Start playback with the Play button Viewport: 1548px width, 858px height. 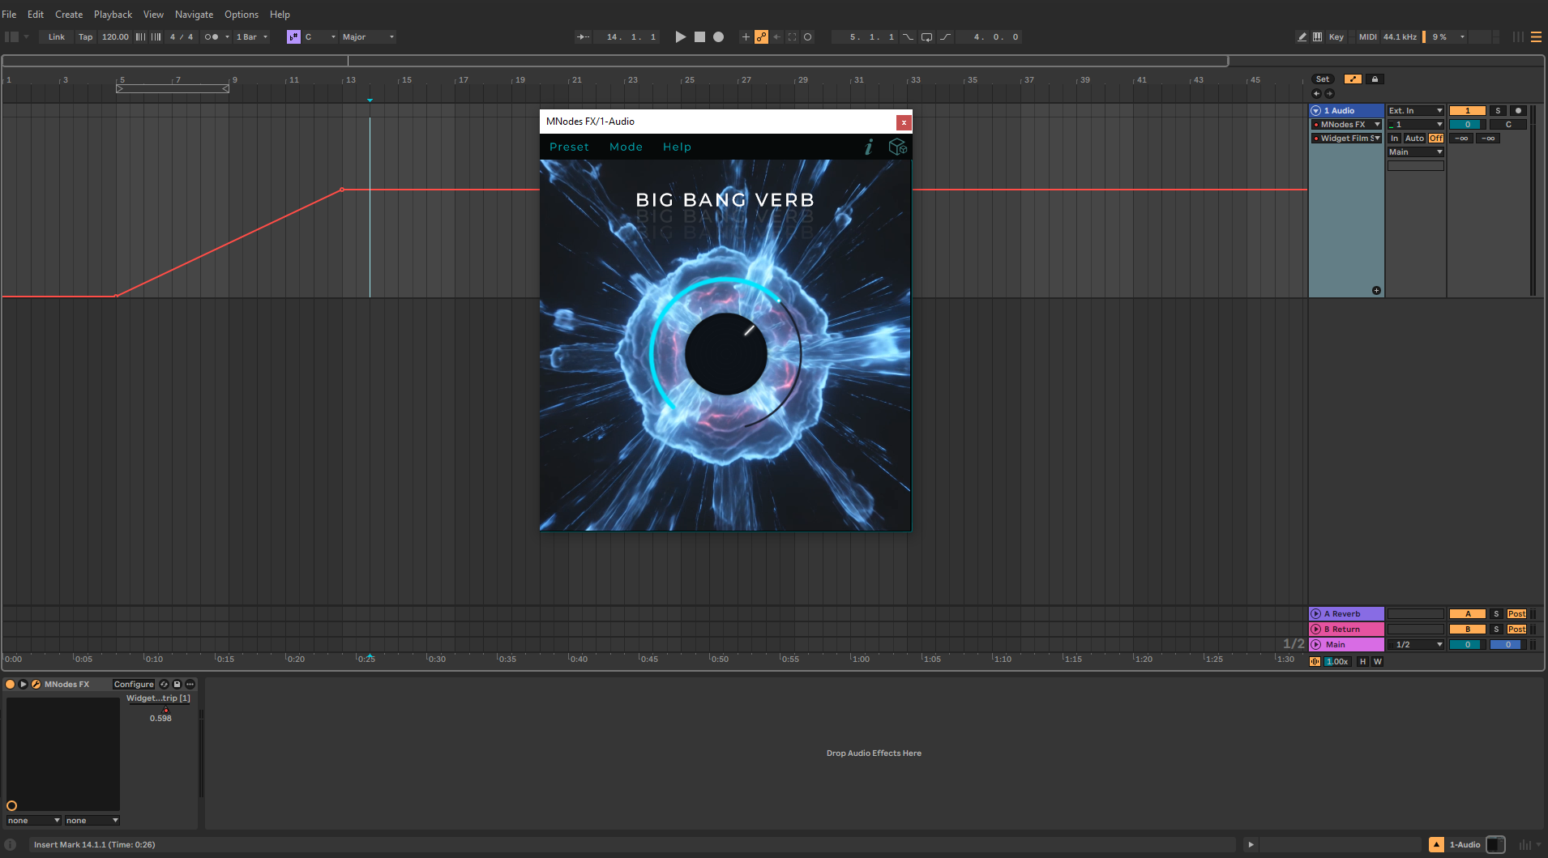tap(681, 37)
